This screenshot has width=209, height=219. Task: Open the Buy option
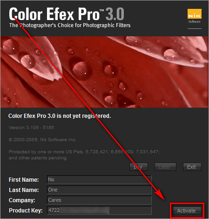(x=139, y=167)
